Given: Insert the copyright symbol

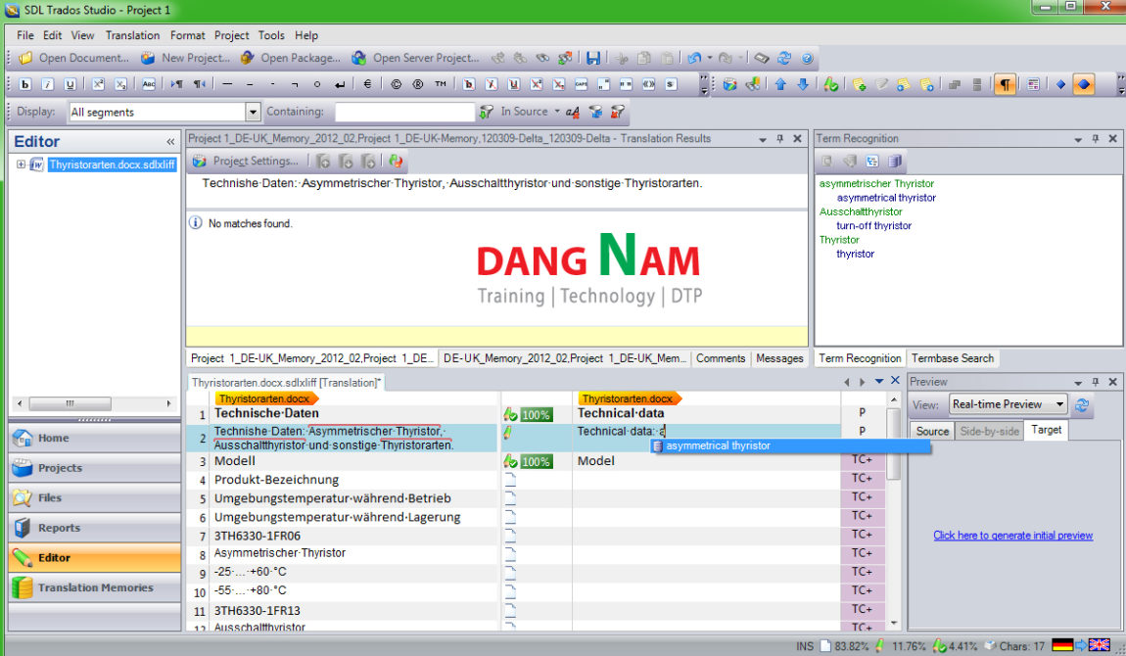Looking at the screenshot, I should 396,84.
